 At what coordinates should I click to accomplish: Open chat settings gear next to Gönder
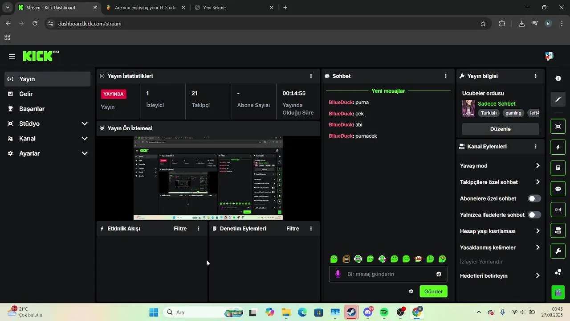point(411,291)
